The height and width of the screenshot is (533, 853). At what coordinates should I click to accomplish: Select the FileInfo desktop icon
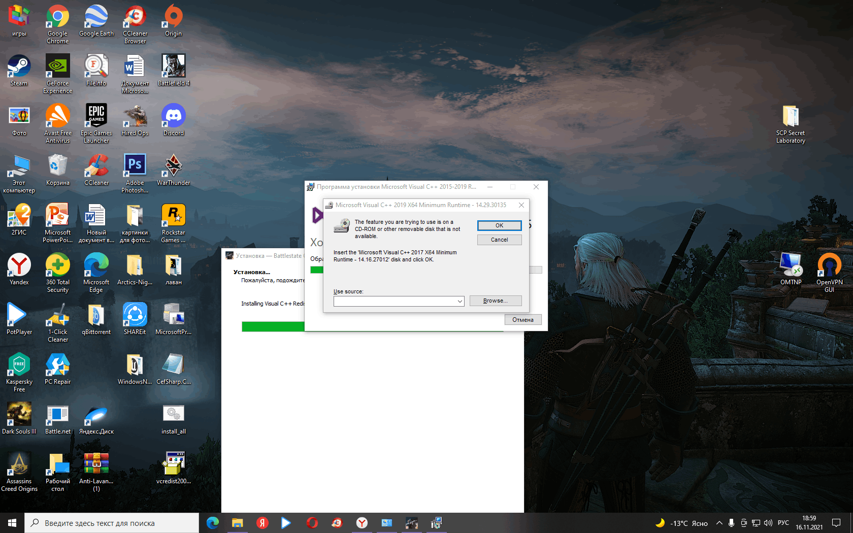pyautogui.click(x=96, y=70)
